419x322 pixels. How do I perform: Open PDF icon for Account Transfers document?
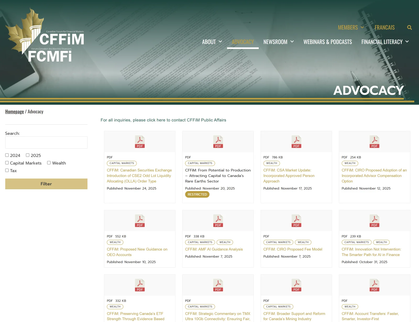(x=374, y=285)
